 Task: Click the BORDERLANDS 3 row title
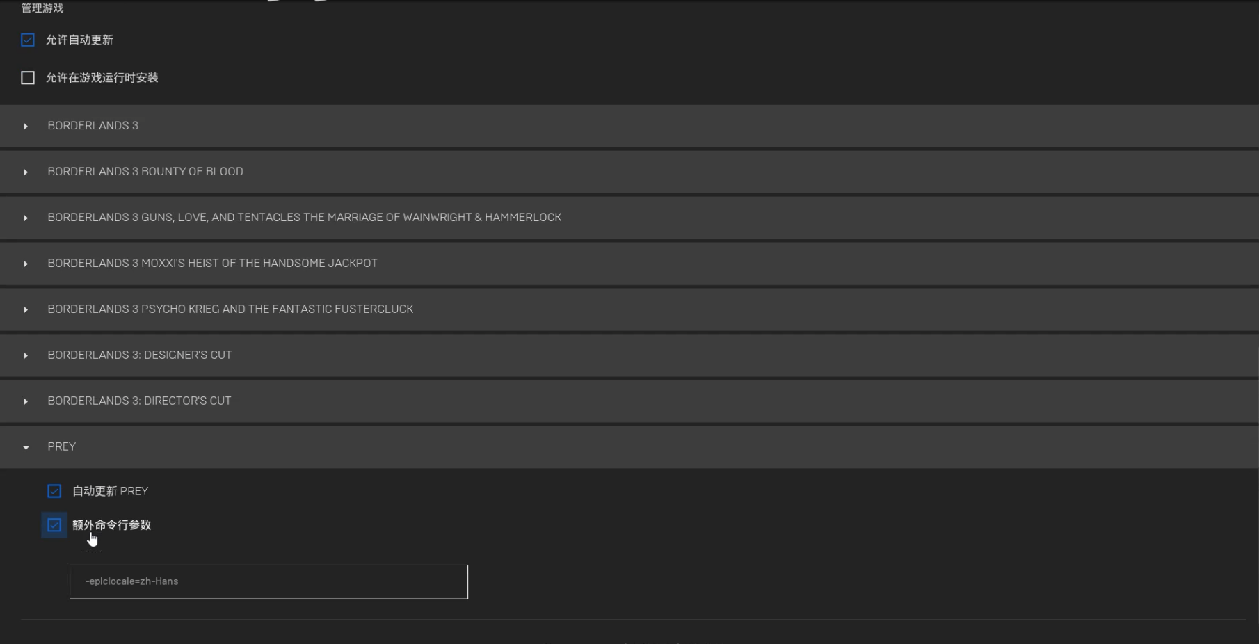pyautogui.click(x=93, y=125)
